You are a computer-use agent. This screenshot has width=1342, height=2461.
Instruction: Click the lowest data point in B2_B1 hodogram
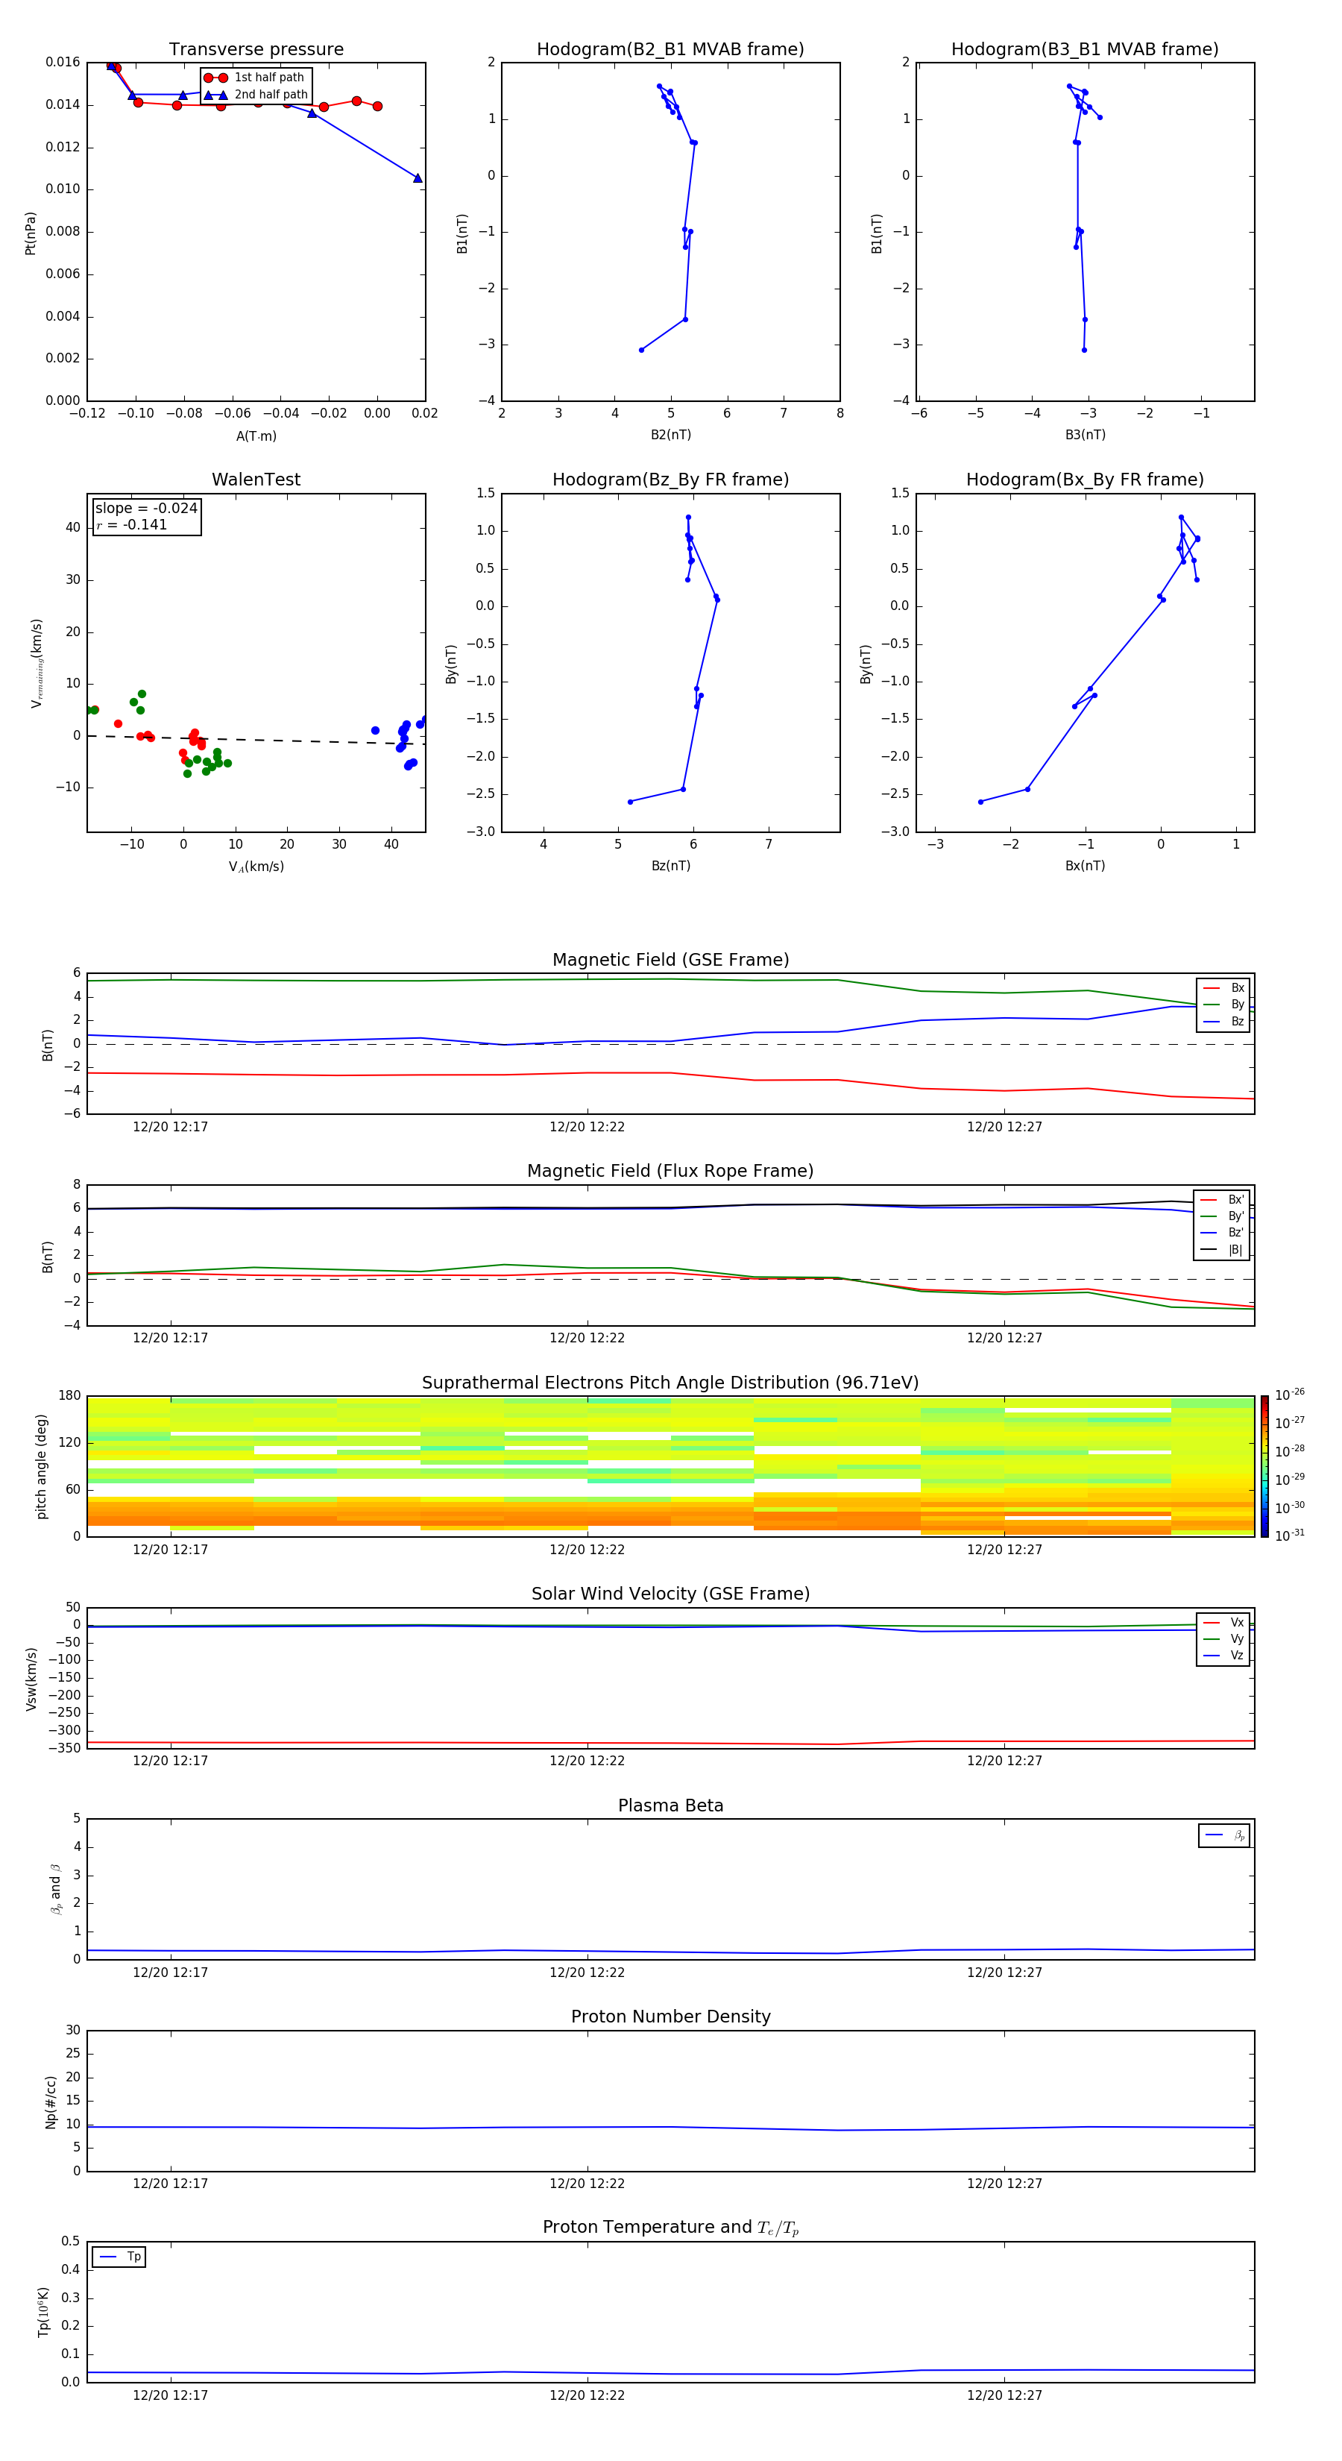(x=641, y=350)
